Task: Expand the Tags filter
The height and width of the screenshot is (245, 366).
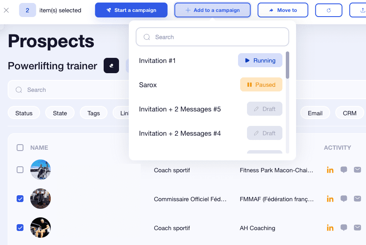Action: [x=93, y=113]
